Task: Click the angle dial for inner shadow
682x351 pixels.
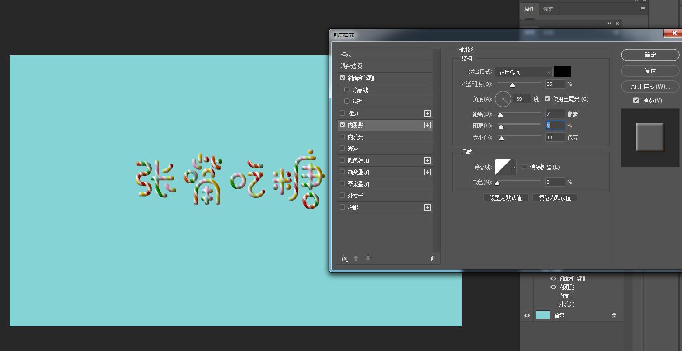Action: 503,98
